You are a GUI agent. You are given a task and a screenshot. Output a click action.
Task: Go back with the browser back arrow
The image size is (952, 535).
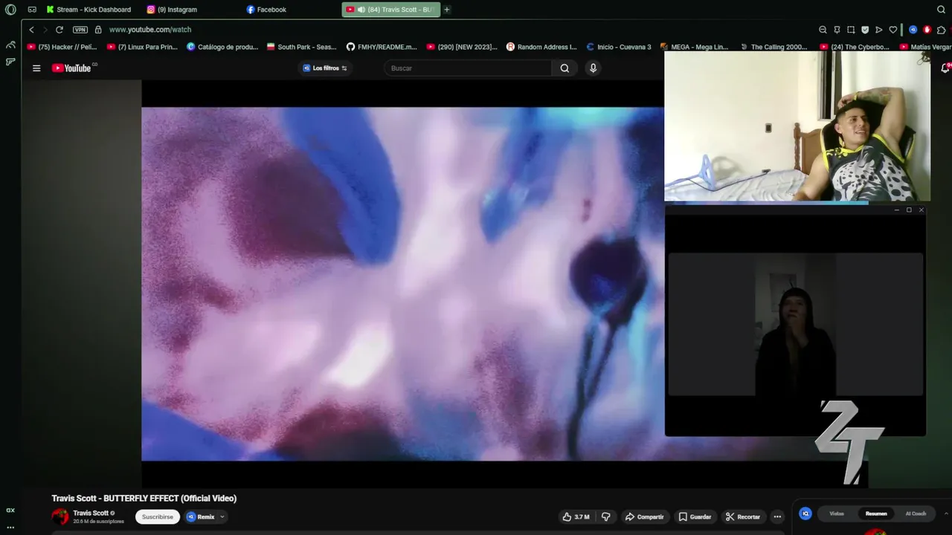click(31, 30)
